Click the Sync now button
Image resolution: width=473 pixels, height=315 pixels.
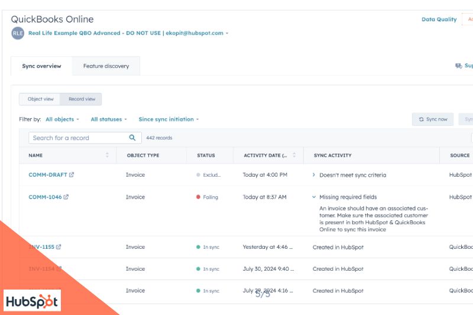pyautogui.click(x=433, y=119)
